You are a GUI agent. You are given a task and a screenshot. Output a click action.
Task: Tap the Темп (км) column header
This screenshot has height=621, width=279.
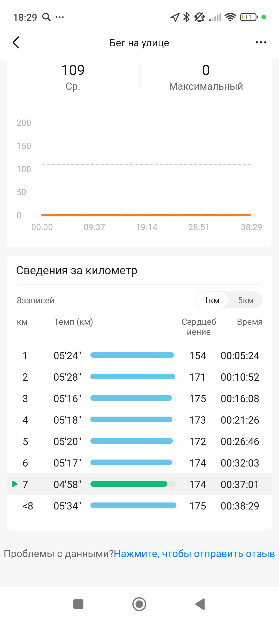73,322
